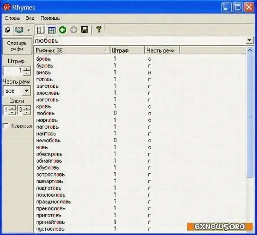This screenshot has height=235, width=257.
Task: Increase minimum Слоги value
Action: [x=12, y=108]
